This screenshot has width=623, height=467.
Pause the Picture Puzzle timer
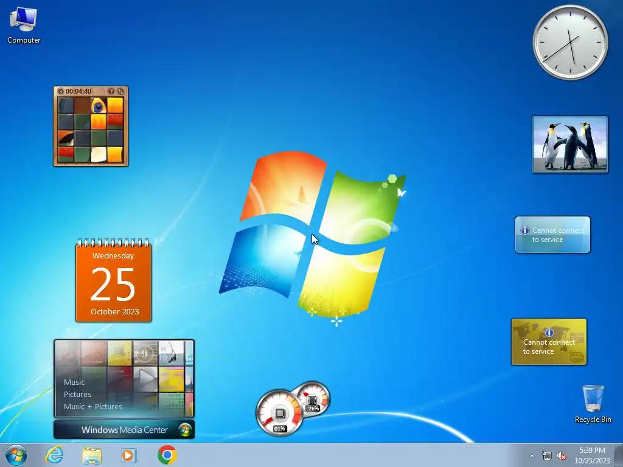61,91
